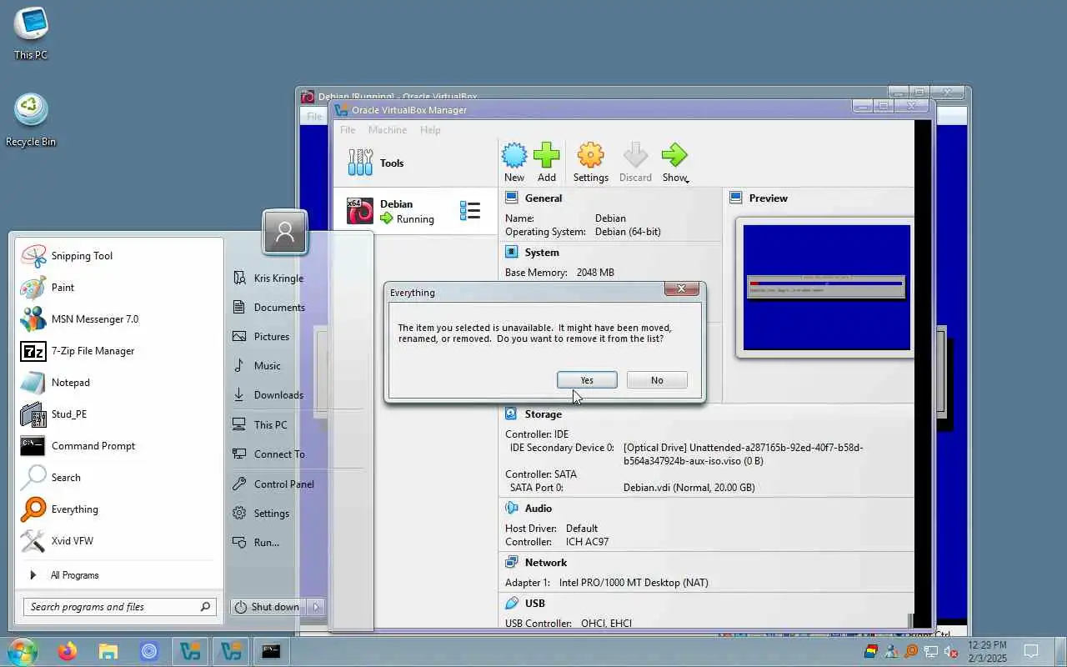Open 7-Zip File Manager
The width and height of the screenshot is (1067, 667).
[119, 351]
